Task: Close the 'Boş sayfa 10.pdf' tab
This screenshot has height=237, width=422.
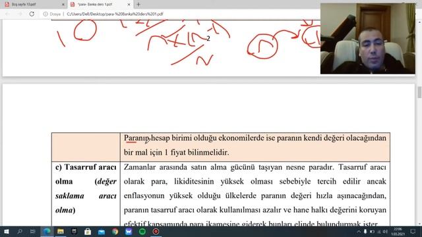Action: click(63, 5)
